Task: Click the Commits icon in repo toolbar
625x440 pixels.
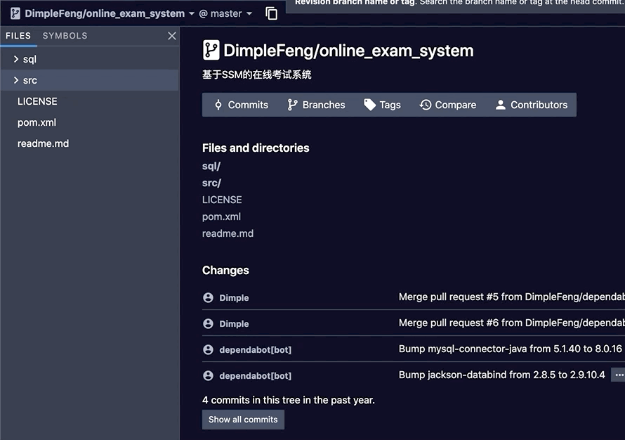Action: pos(220,104)
